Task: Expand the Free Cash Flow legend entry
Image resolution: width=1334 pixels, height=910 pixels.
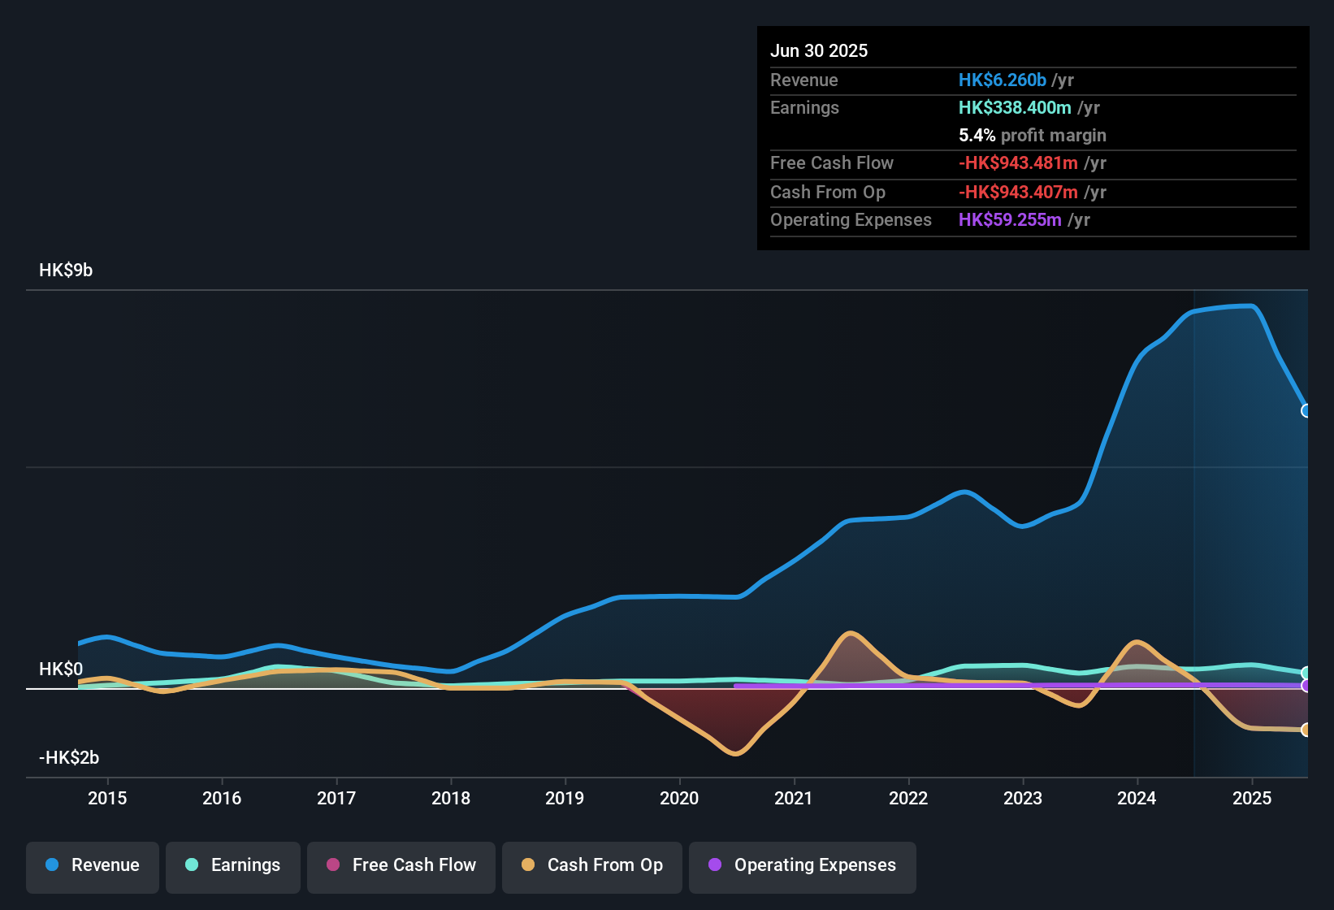Action: 401,865
